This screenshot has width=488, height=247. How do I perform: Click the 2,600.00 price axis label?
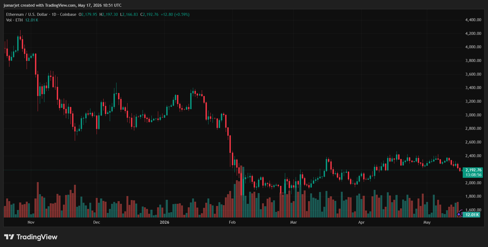(473, 142)
